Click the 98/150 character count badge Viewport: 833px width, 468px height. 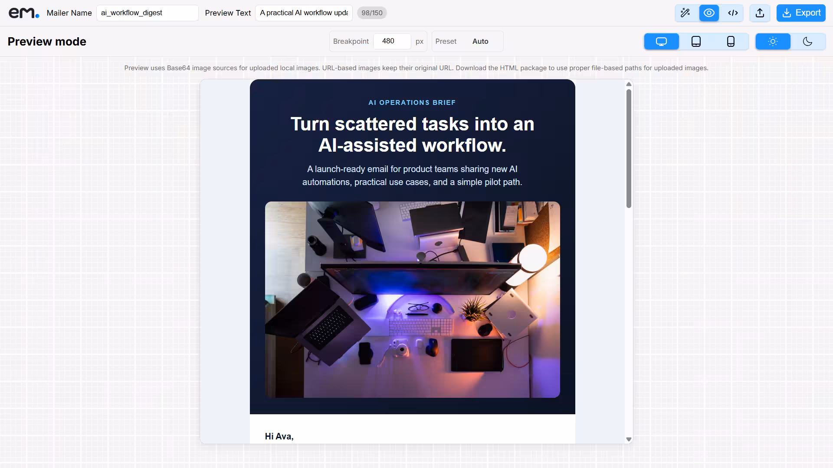pyautogui.click(x=372, y=13)
